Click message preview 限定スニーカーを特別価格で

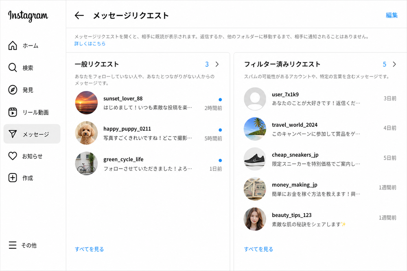[x=316, y=164]
